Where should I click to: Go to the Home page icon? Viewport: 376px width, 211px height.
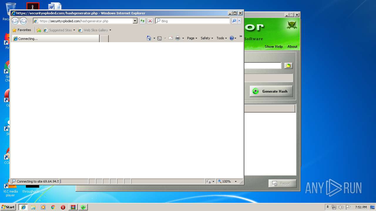coord(149,38)
